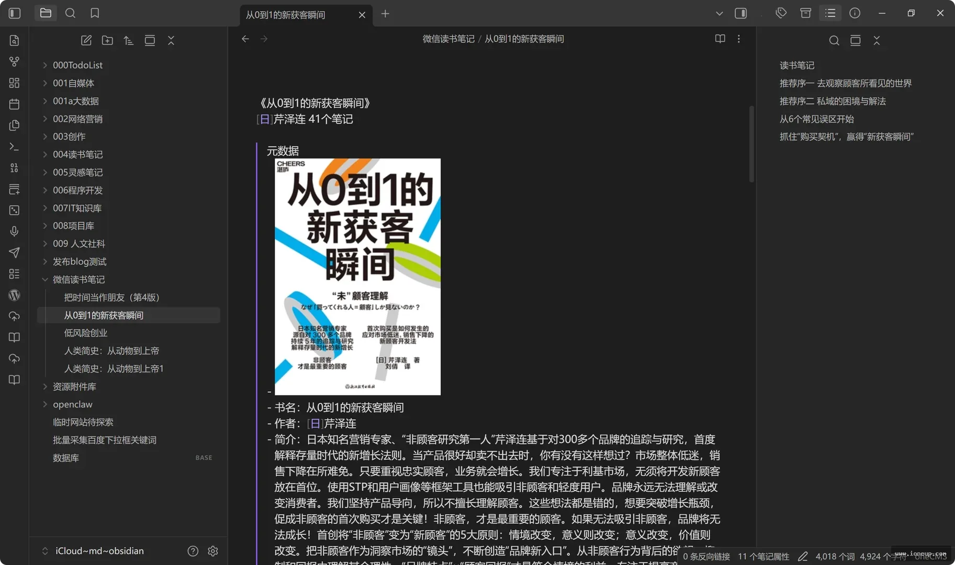Navigate back arrow in note header
Screen dimensions: 955x565
(245, 39)
